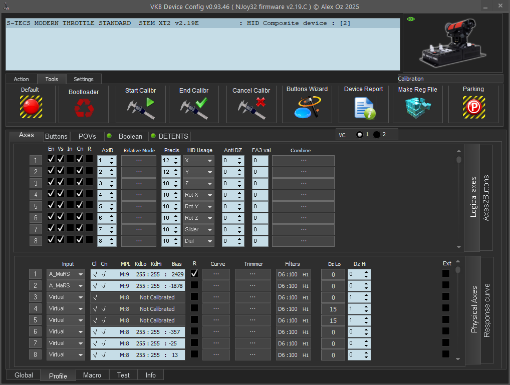
Task: Click the Make Reg File cube icon
Action: (418, 108)
